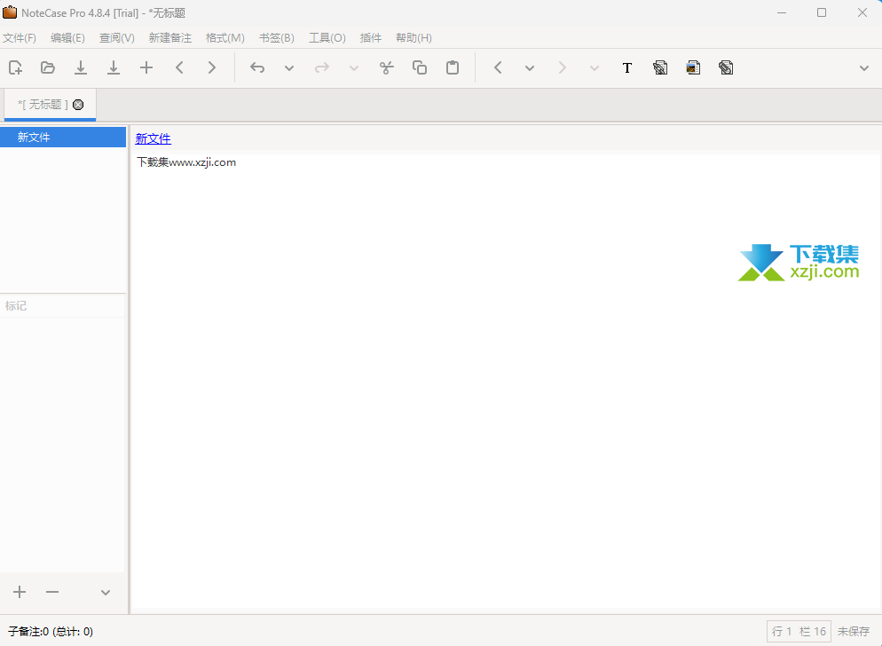Image resolution: width=882 pixels, height=646 pixels.
Task: Open the 查阅(V) menu
Action: tap(117, 37)
